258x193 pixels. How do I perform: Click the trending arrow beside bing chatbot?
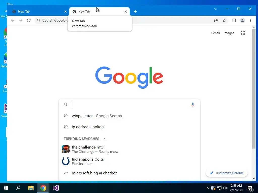click(66, 173)
